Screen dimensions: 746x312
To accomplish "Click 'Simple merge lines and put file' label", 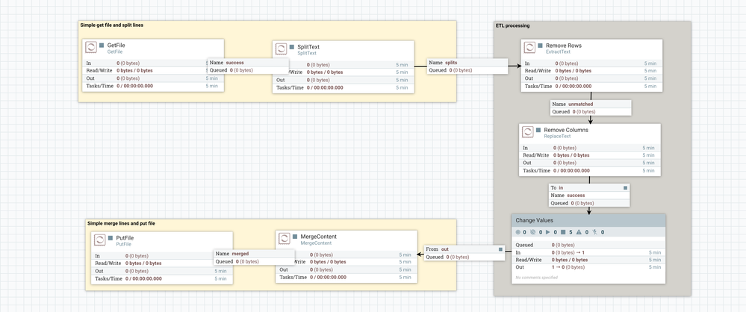I will click(x=121, y=223).
